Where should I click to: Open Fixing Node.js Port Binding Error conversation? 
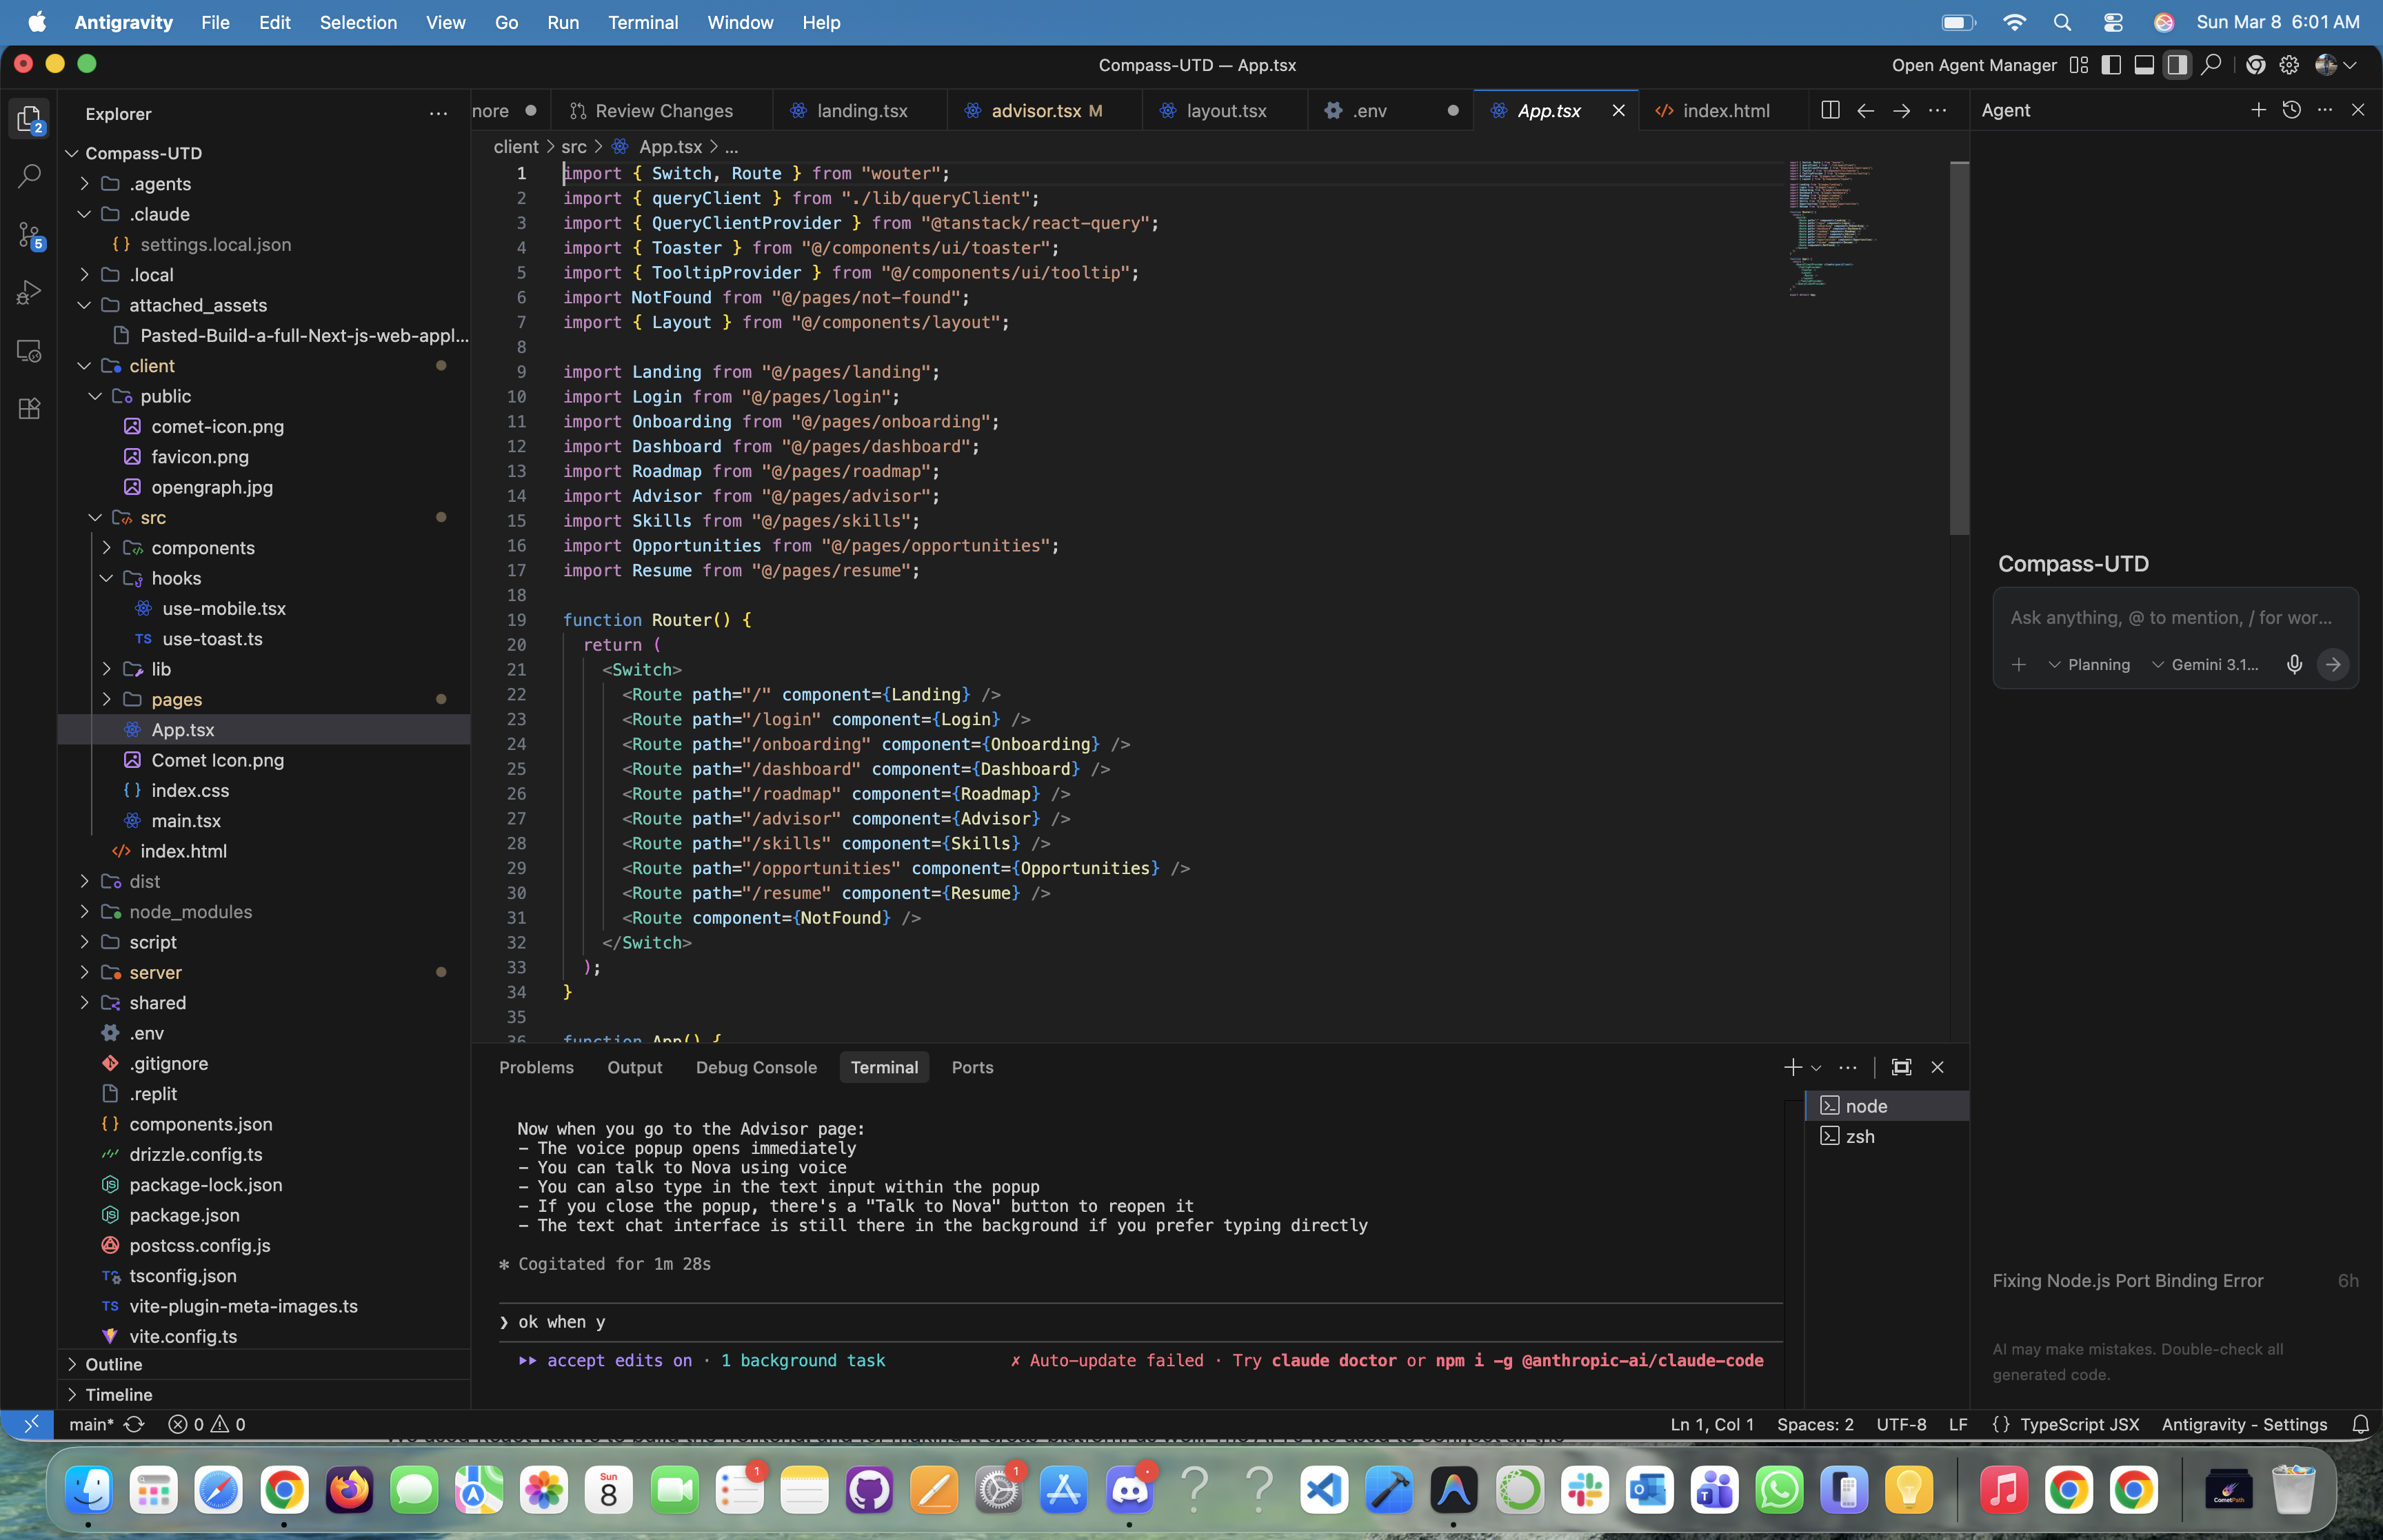click(2127, 1281)
